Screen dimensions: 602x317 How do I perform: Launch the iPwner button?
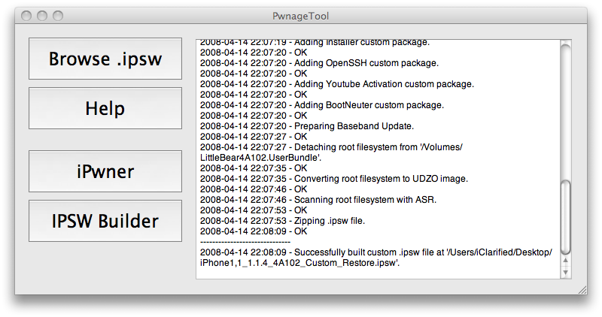pos(105,171)
